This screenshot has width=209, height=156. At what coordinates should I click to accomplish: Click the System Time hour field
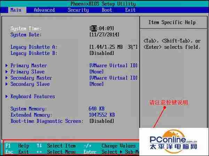(x=94, y=28)
